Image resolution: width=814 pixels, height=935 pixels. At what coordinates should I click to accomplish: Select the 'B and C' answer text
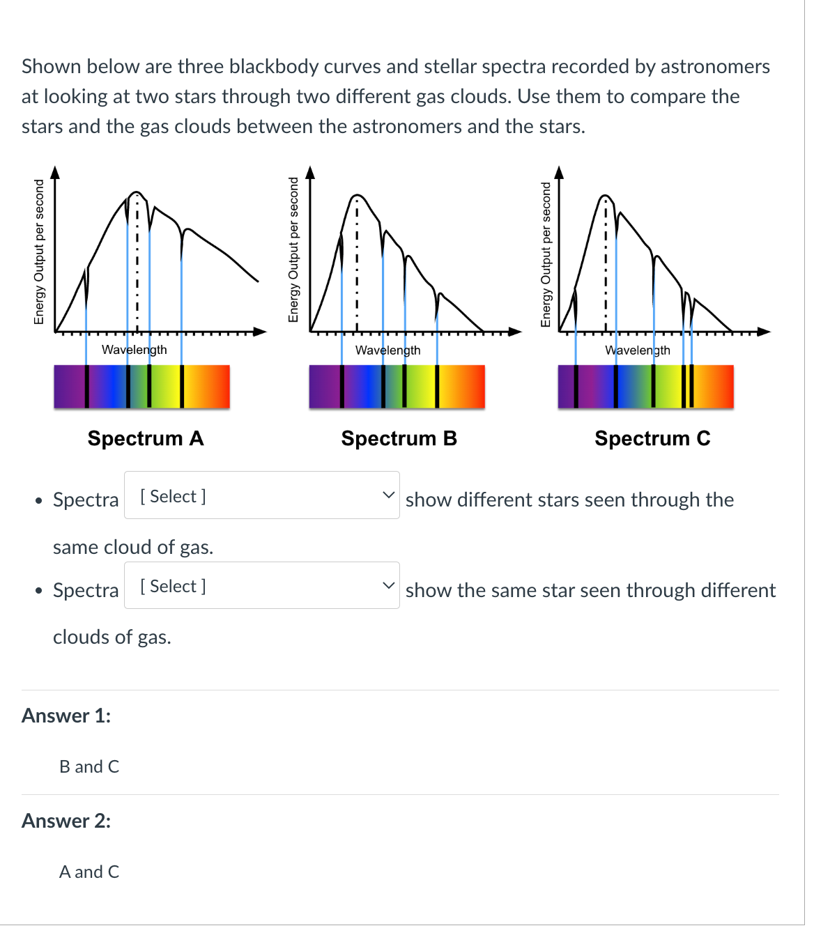click(x=89, y=766)
